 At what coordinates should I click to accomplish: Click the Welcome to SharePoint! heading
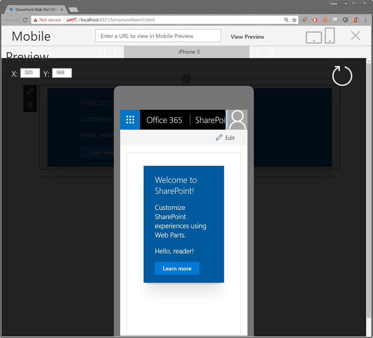pos(176,185)
